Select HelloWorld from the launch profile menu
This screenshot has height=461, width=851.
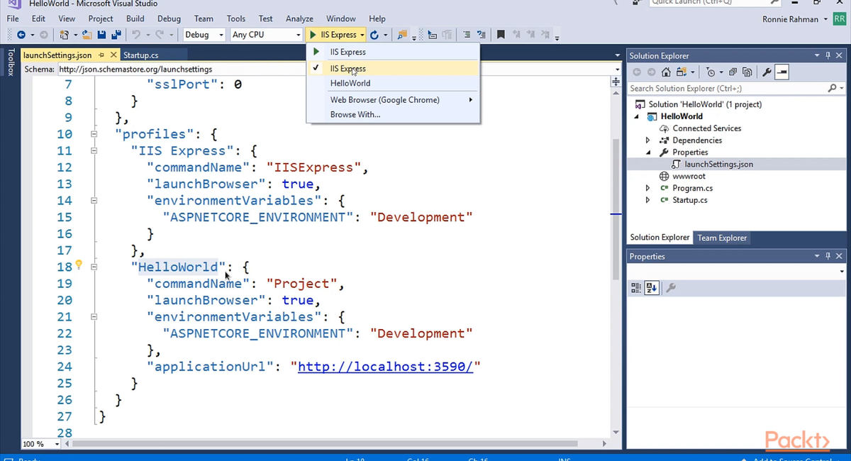(350, 83)
